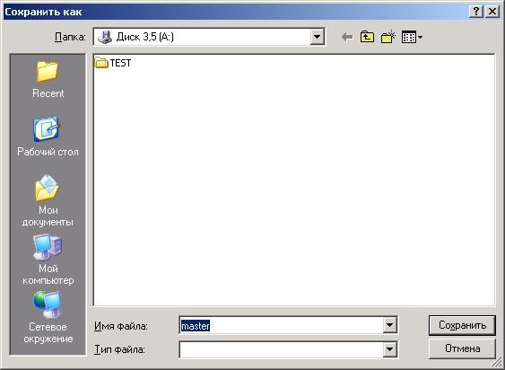Jump to Рабочий стол location
Viewport: 505px width, 370px height.
[x=48, y=137]
